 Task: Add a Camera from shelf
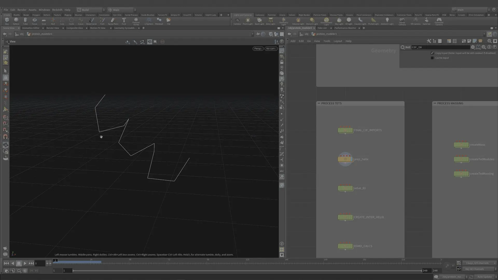click(237, 21)
